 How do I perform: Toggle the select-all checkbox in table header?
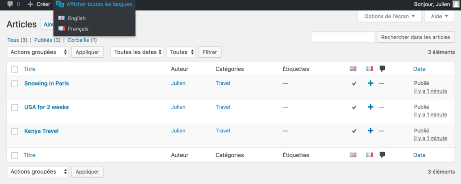14,69
